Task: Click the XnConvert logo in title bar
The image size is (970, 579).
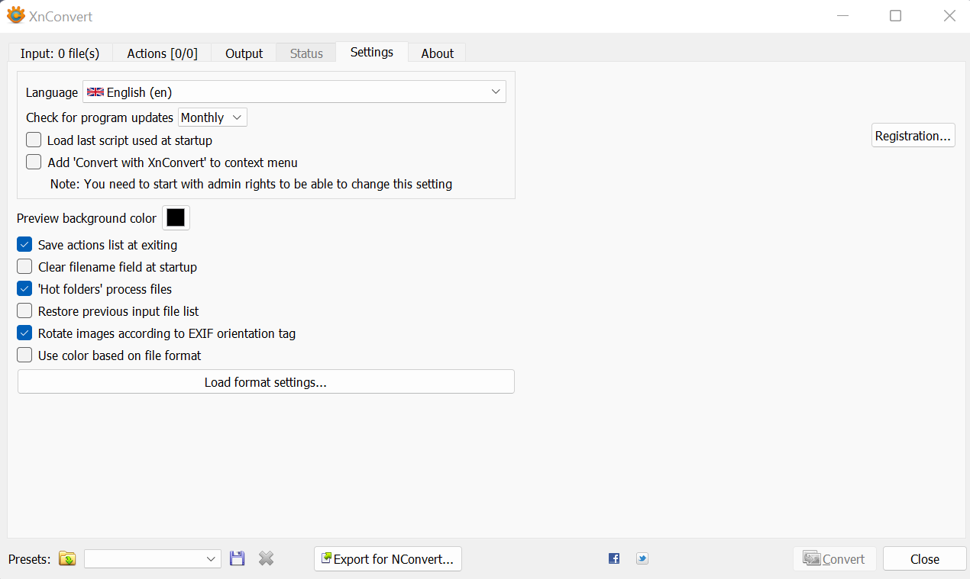Action: pyautogui.click(x=15, y=16)
